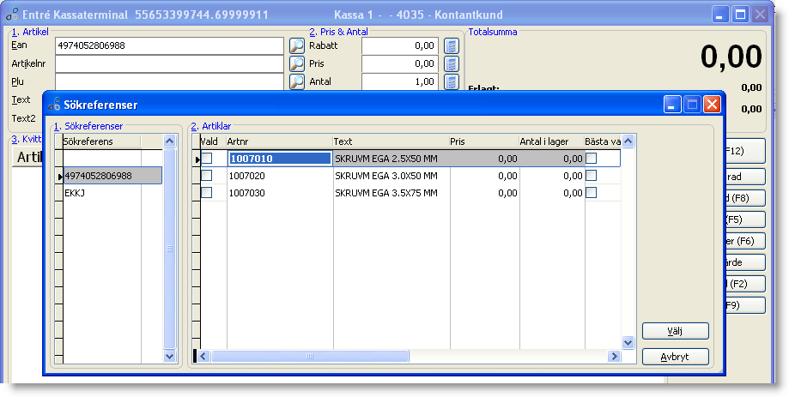Select article number 1007010 cell
789x397 pixels.
[x=280, y=159]
